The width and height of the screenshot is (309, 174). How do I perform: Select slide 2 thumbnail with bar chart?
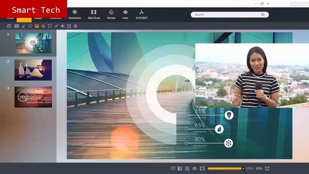click(x=33, y=70)
